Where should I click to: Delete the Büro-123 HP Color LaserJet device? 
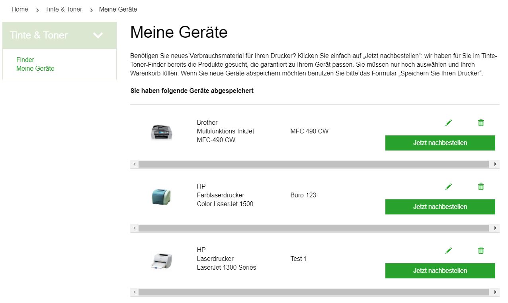481,187
